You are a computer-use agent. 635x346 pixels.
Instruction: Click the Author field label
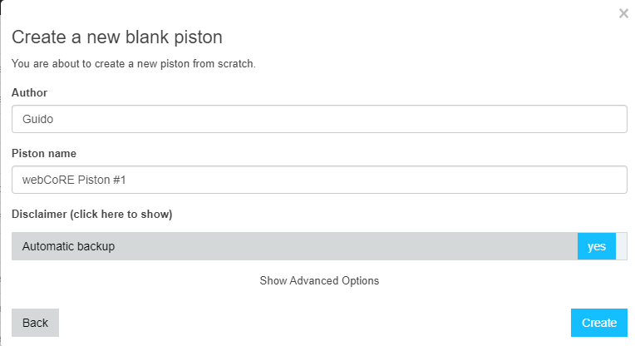point(30,92)
